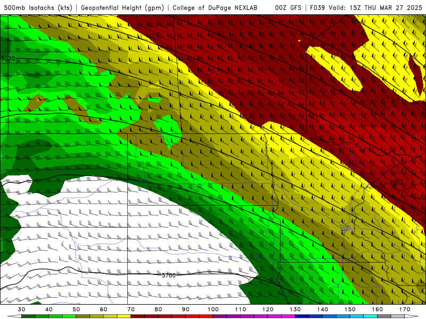
Task: Select the "Geopotential Height (gpm)" header text
Action: pyautogui.click(x=122, y=7)
